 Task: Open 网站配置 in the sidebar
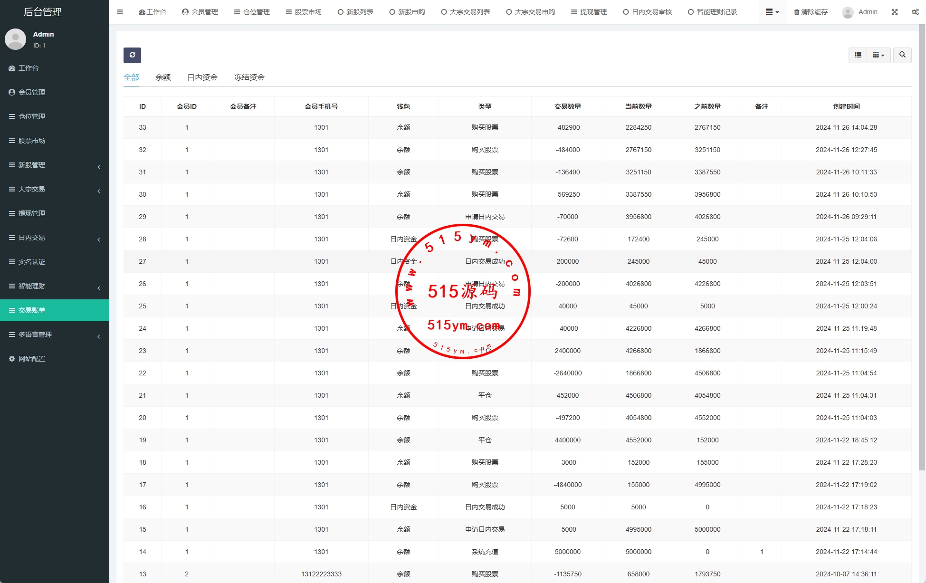click(32, 359)
